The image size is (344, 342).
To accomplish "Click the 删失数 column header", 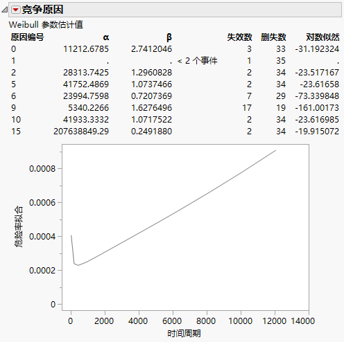I will pyautogui.click(x=273, y=37).
